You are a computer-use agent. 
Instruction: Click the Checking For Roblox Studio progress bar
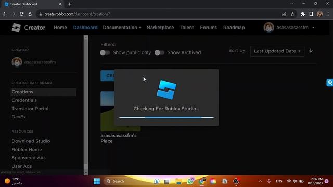click(x=166, y=117)
